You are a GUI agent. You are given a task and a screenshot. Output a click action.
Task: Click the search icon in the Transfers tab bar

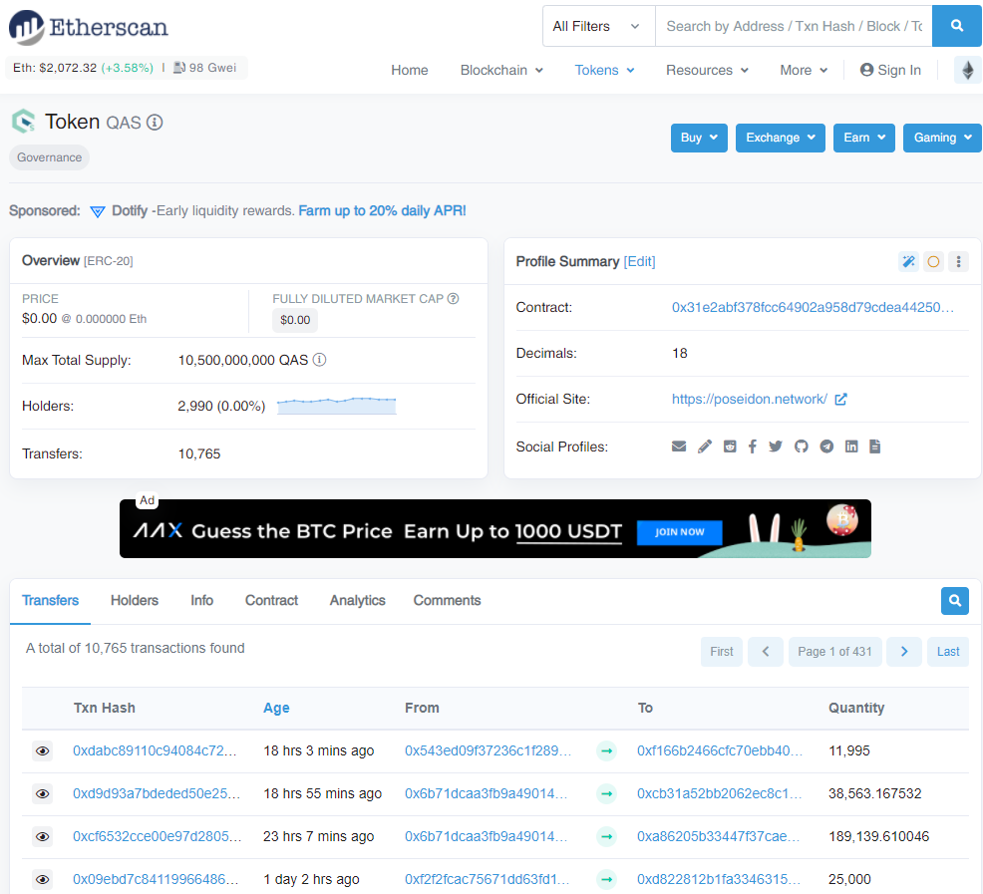955,601
